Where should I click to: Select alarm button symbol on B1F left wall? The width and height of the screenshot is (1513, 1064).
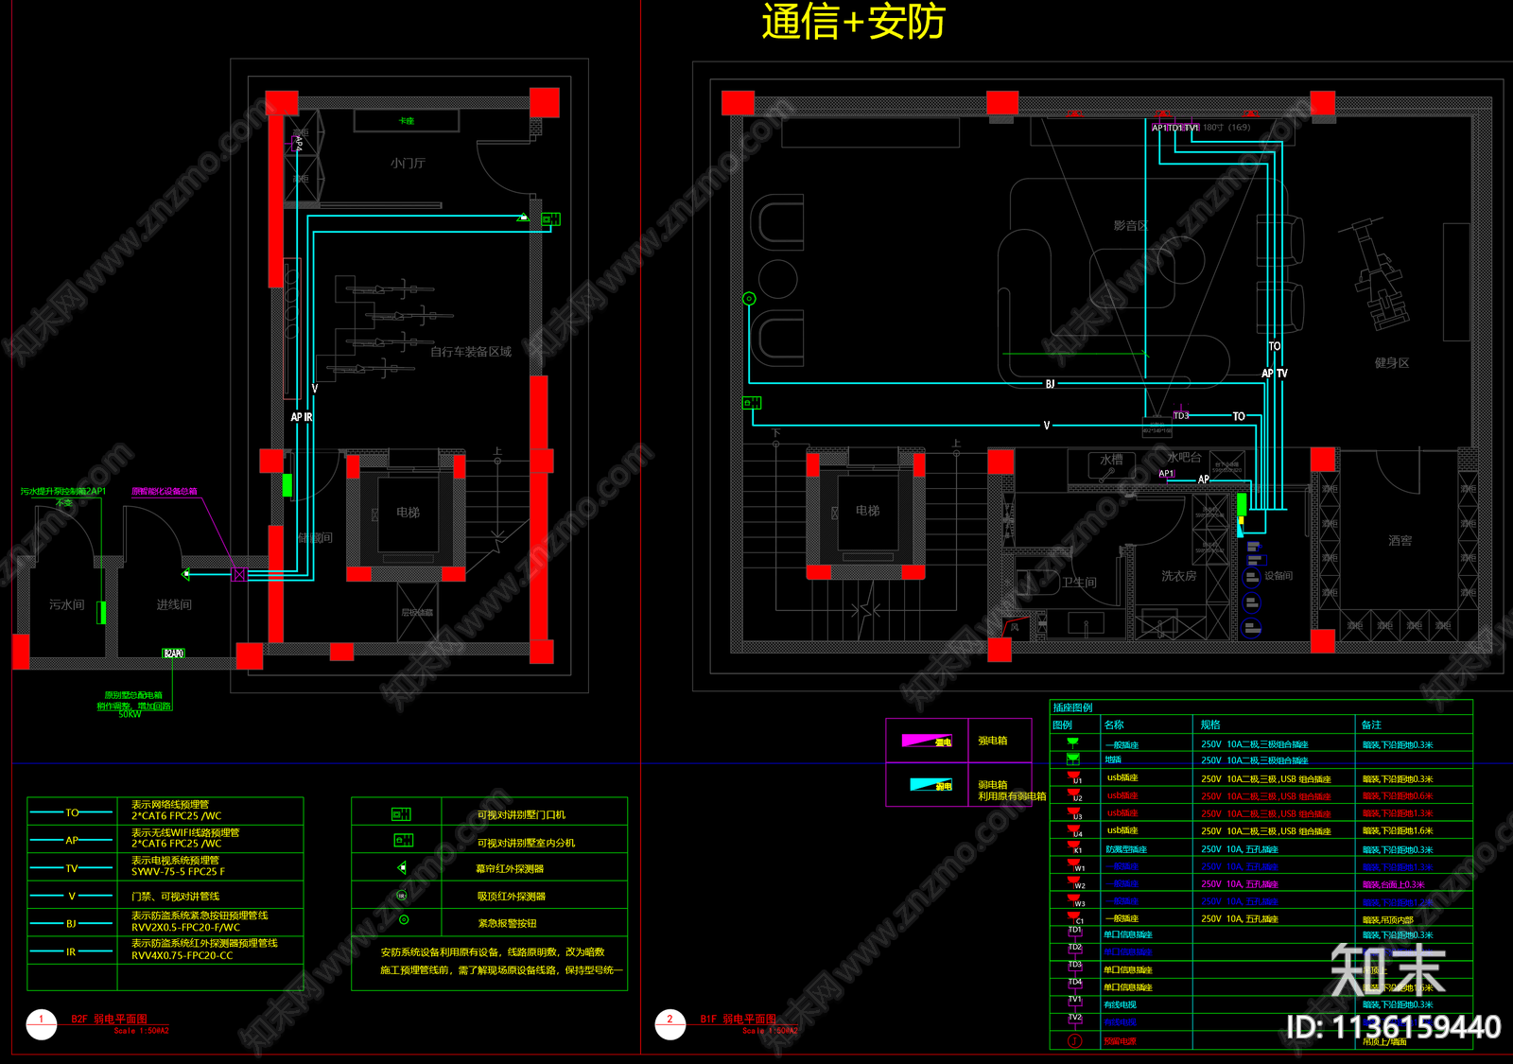[x=749, y=299]
